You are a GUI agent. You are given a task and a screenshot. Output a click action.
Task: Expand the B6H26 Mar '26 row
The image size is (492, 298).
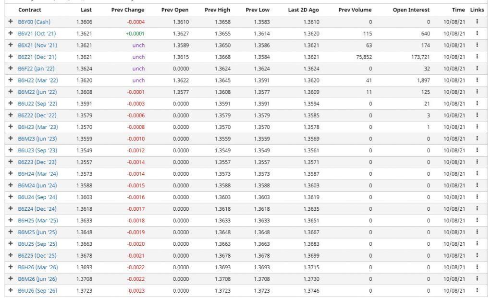point(11,267)
